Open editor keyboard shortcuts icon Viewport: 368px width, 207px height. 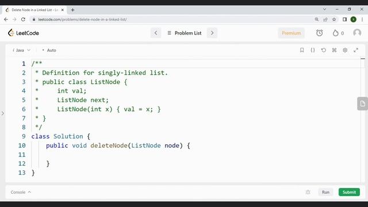tap(334, 50)
